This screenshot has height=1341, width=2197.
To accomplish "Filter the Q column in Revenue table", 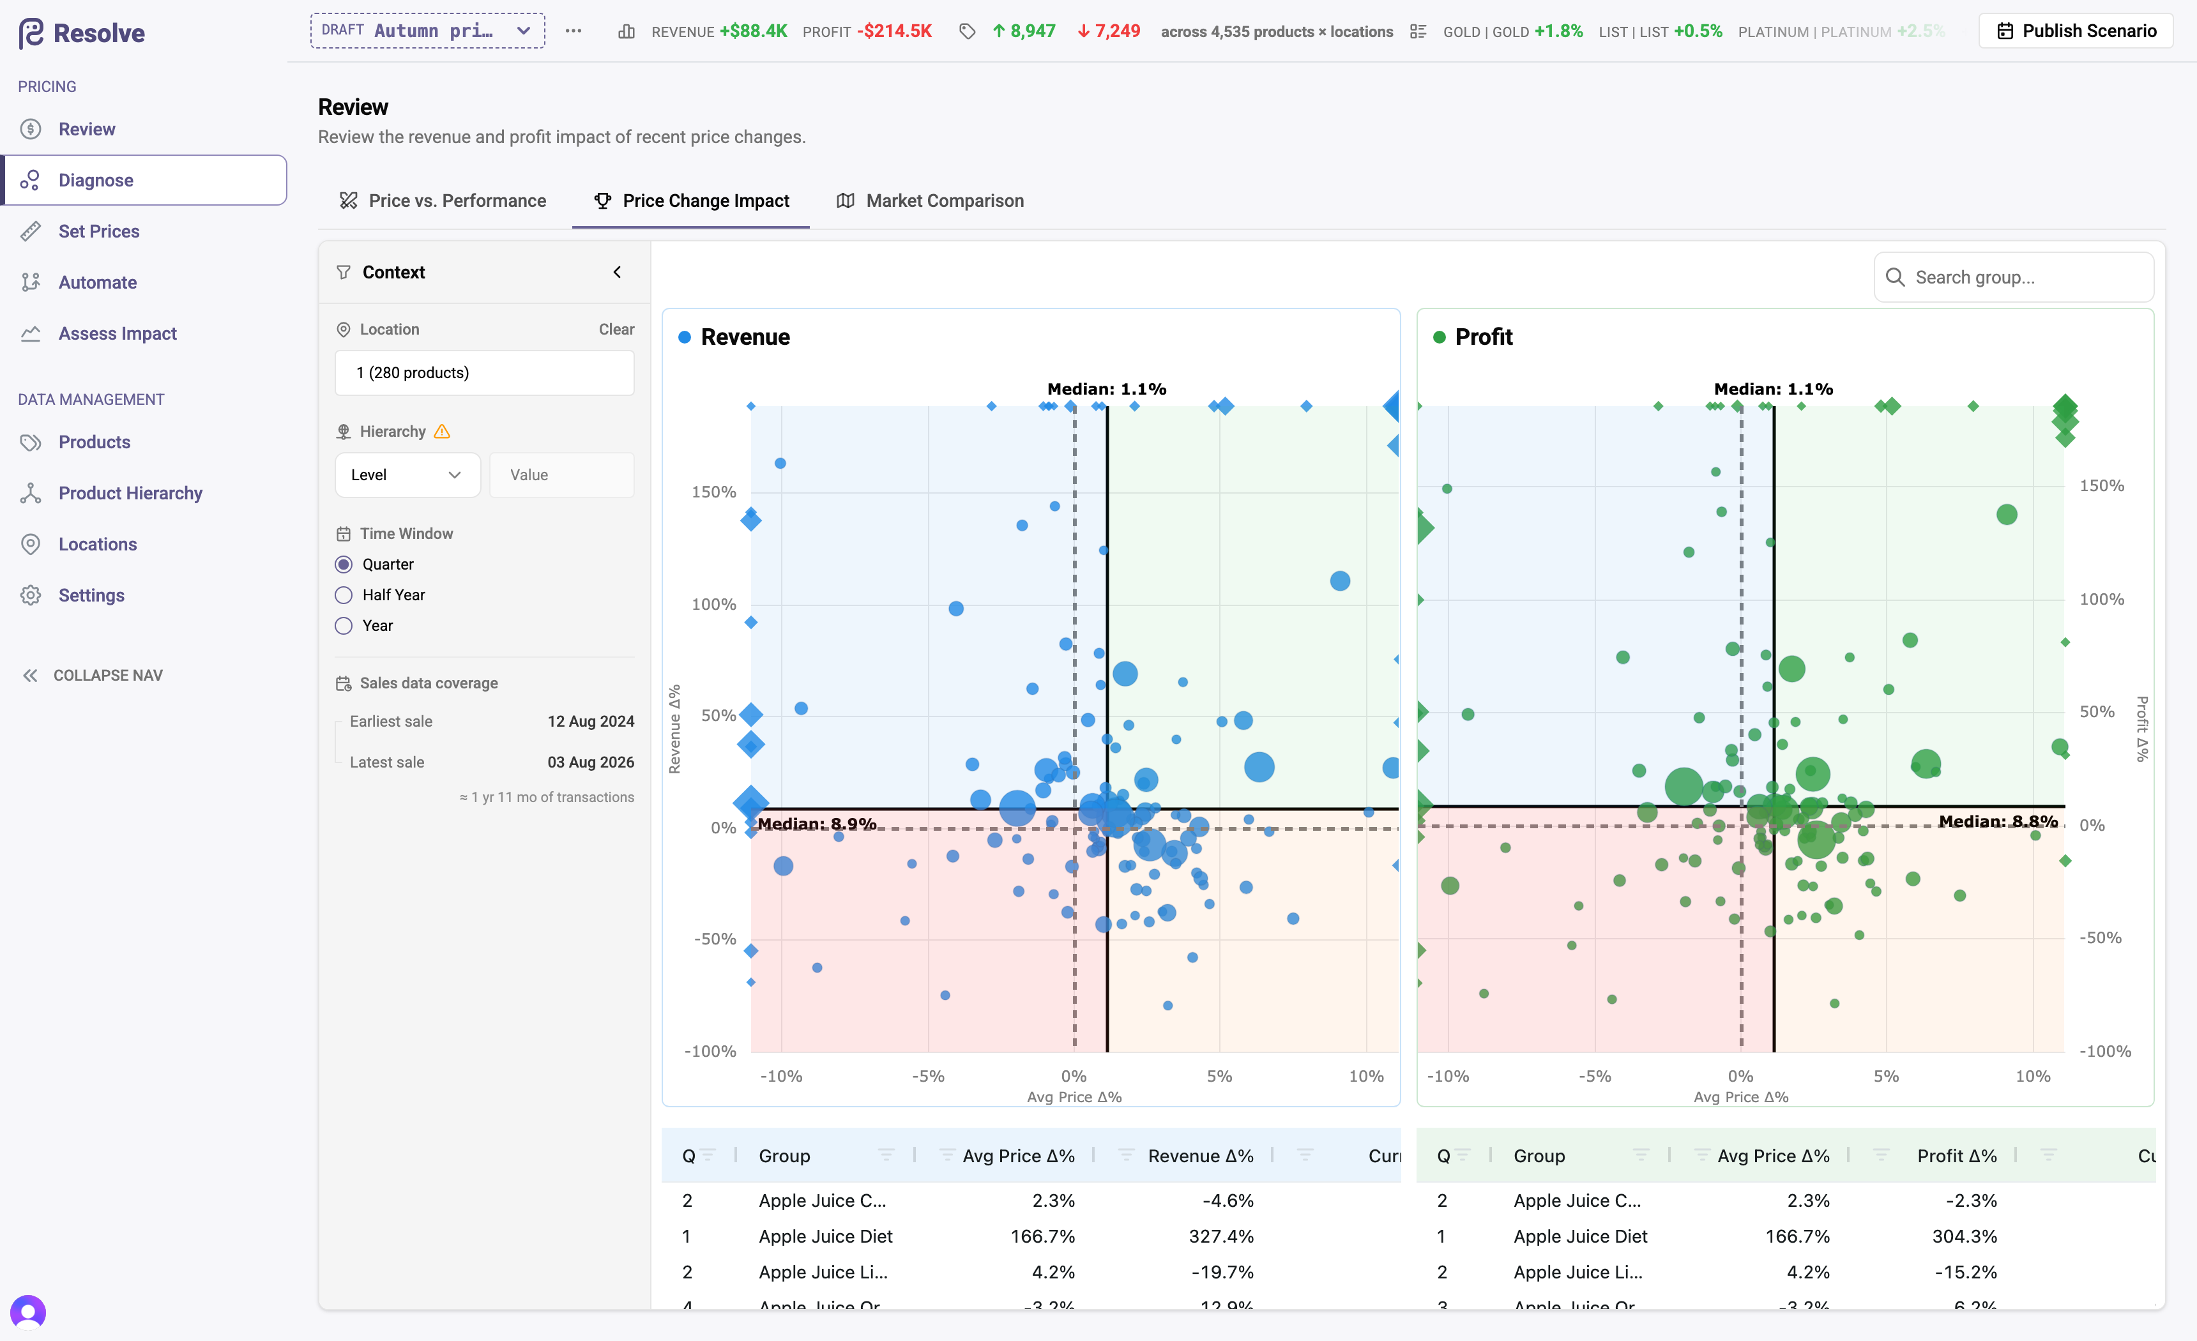I will click(x=708, y=1156).
